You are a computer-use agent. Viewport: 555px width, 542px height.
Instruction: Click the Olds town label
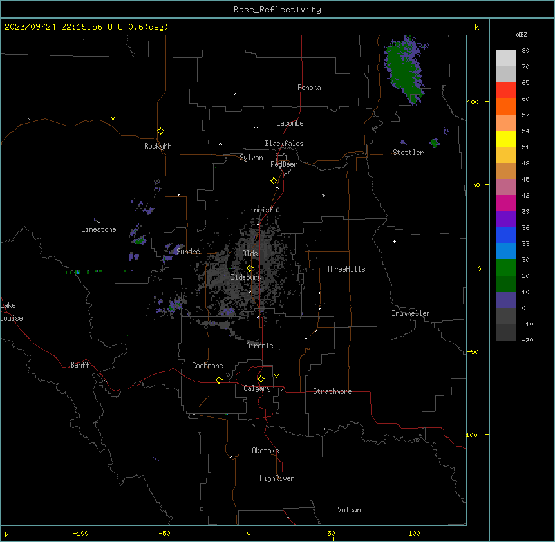[x=250, y=254]
